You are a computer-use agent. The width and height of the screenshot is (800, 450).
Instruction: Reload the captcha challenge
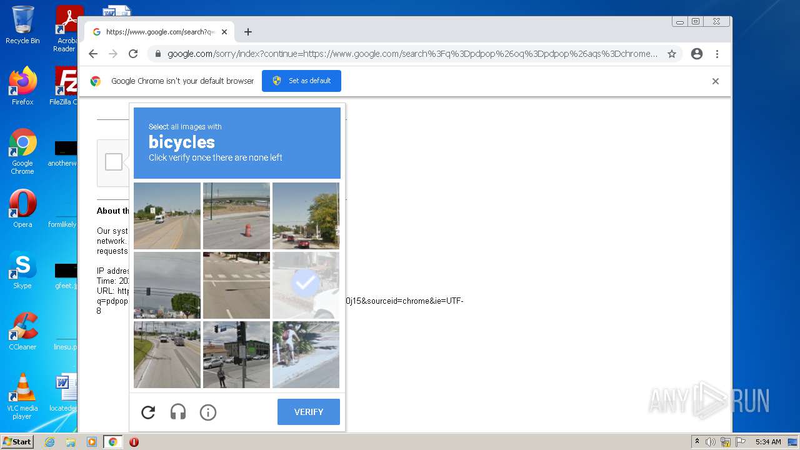point(148,412)
